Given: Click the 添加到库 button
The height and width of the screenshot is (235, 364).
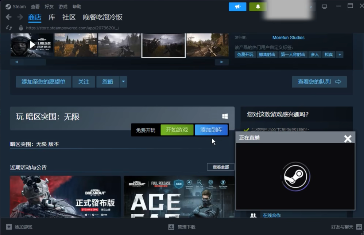Looking at the screenshot, I should pos(211,130).
